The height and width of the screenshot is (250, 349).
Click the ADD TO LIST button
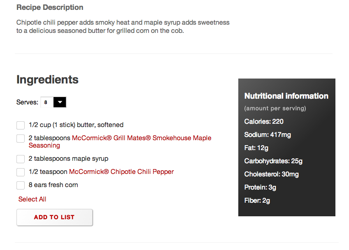click(54, 217)
